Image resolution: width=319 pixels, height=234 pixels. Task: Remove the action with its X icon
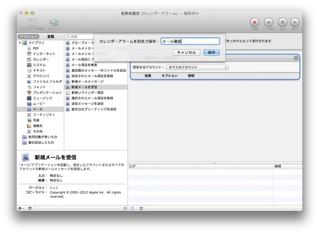(296, 58)
